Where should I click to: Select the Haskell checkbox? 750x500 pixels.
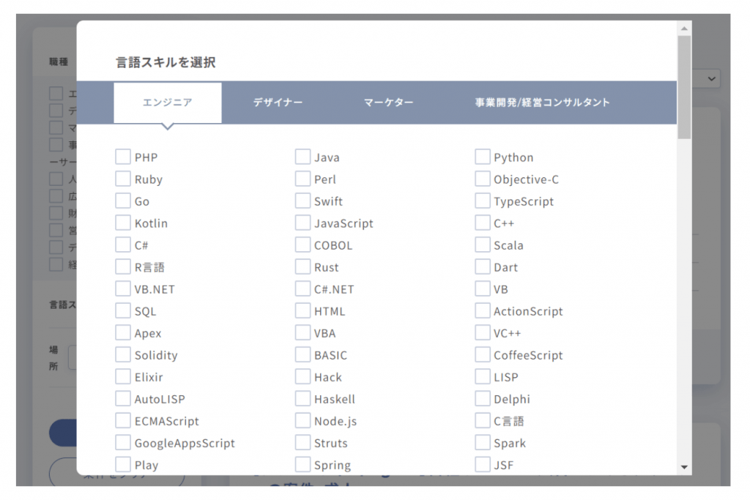(x=302, y=399)
